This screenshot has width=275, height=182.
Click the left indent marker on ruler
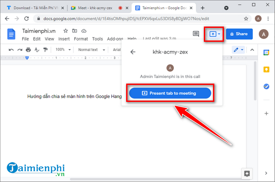pyautogui.click(x=27, y=58)
